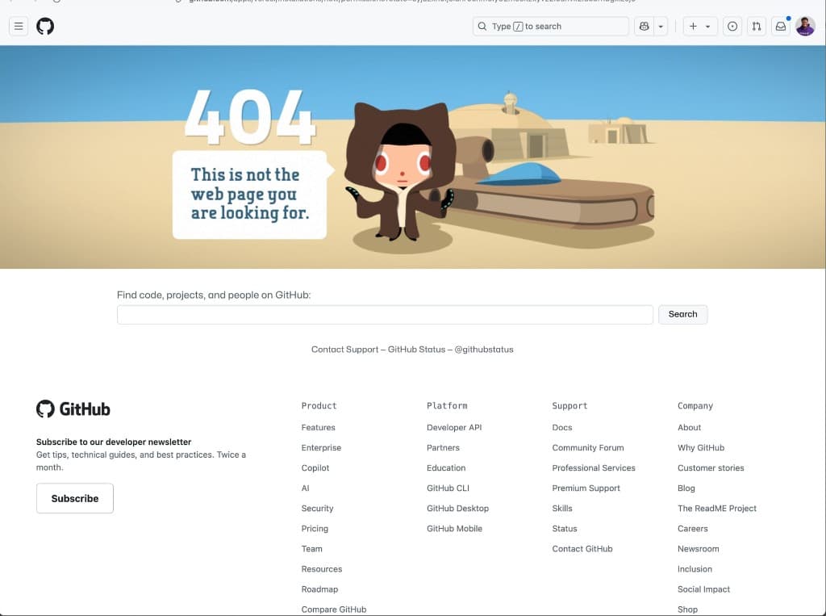Open the Pull requests icon
The height and width of the screenshot is (616, 826).
[x=757, y=27]
